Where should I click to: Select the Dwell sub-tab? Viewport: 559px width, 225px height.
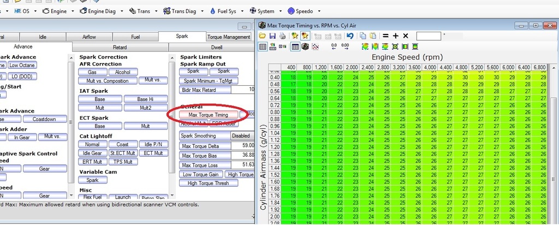click(217, 47)
